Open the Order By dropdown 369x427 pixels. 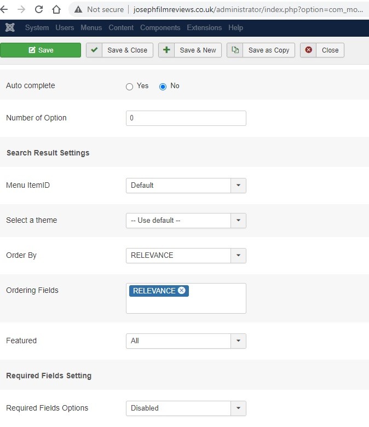point(186,256)
